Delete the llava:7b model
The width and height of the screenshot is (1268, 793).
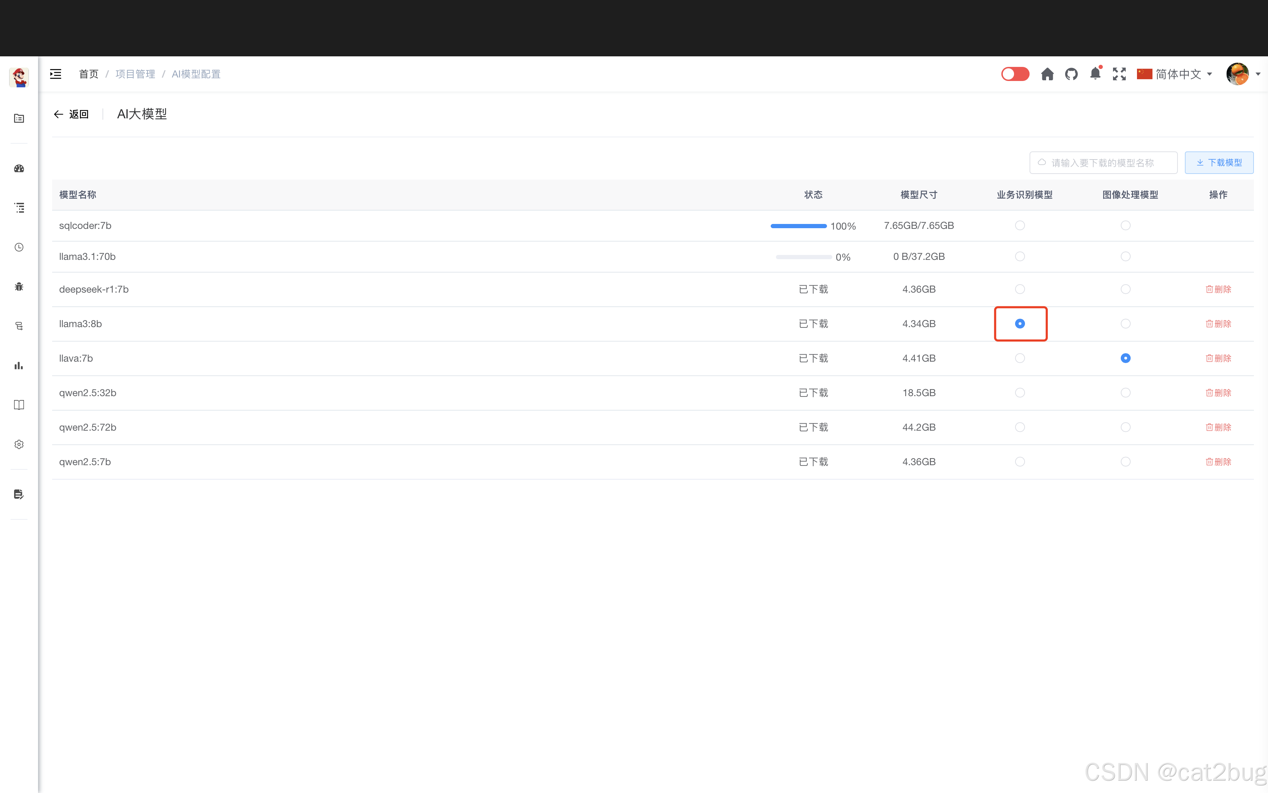pyautogui.click(x=1218, y=358)
